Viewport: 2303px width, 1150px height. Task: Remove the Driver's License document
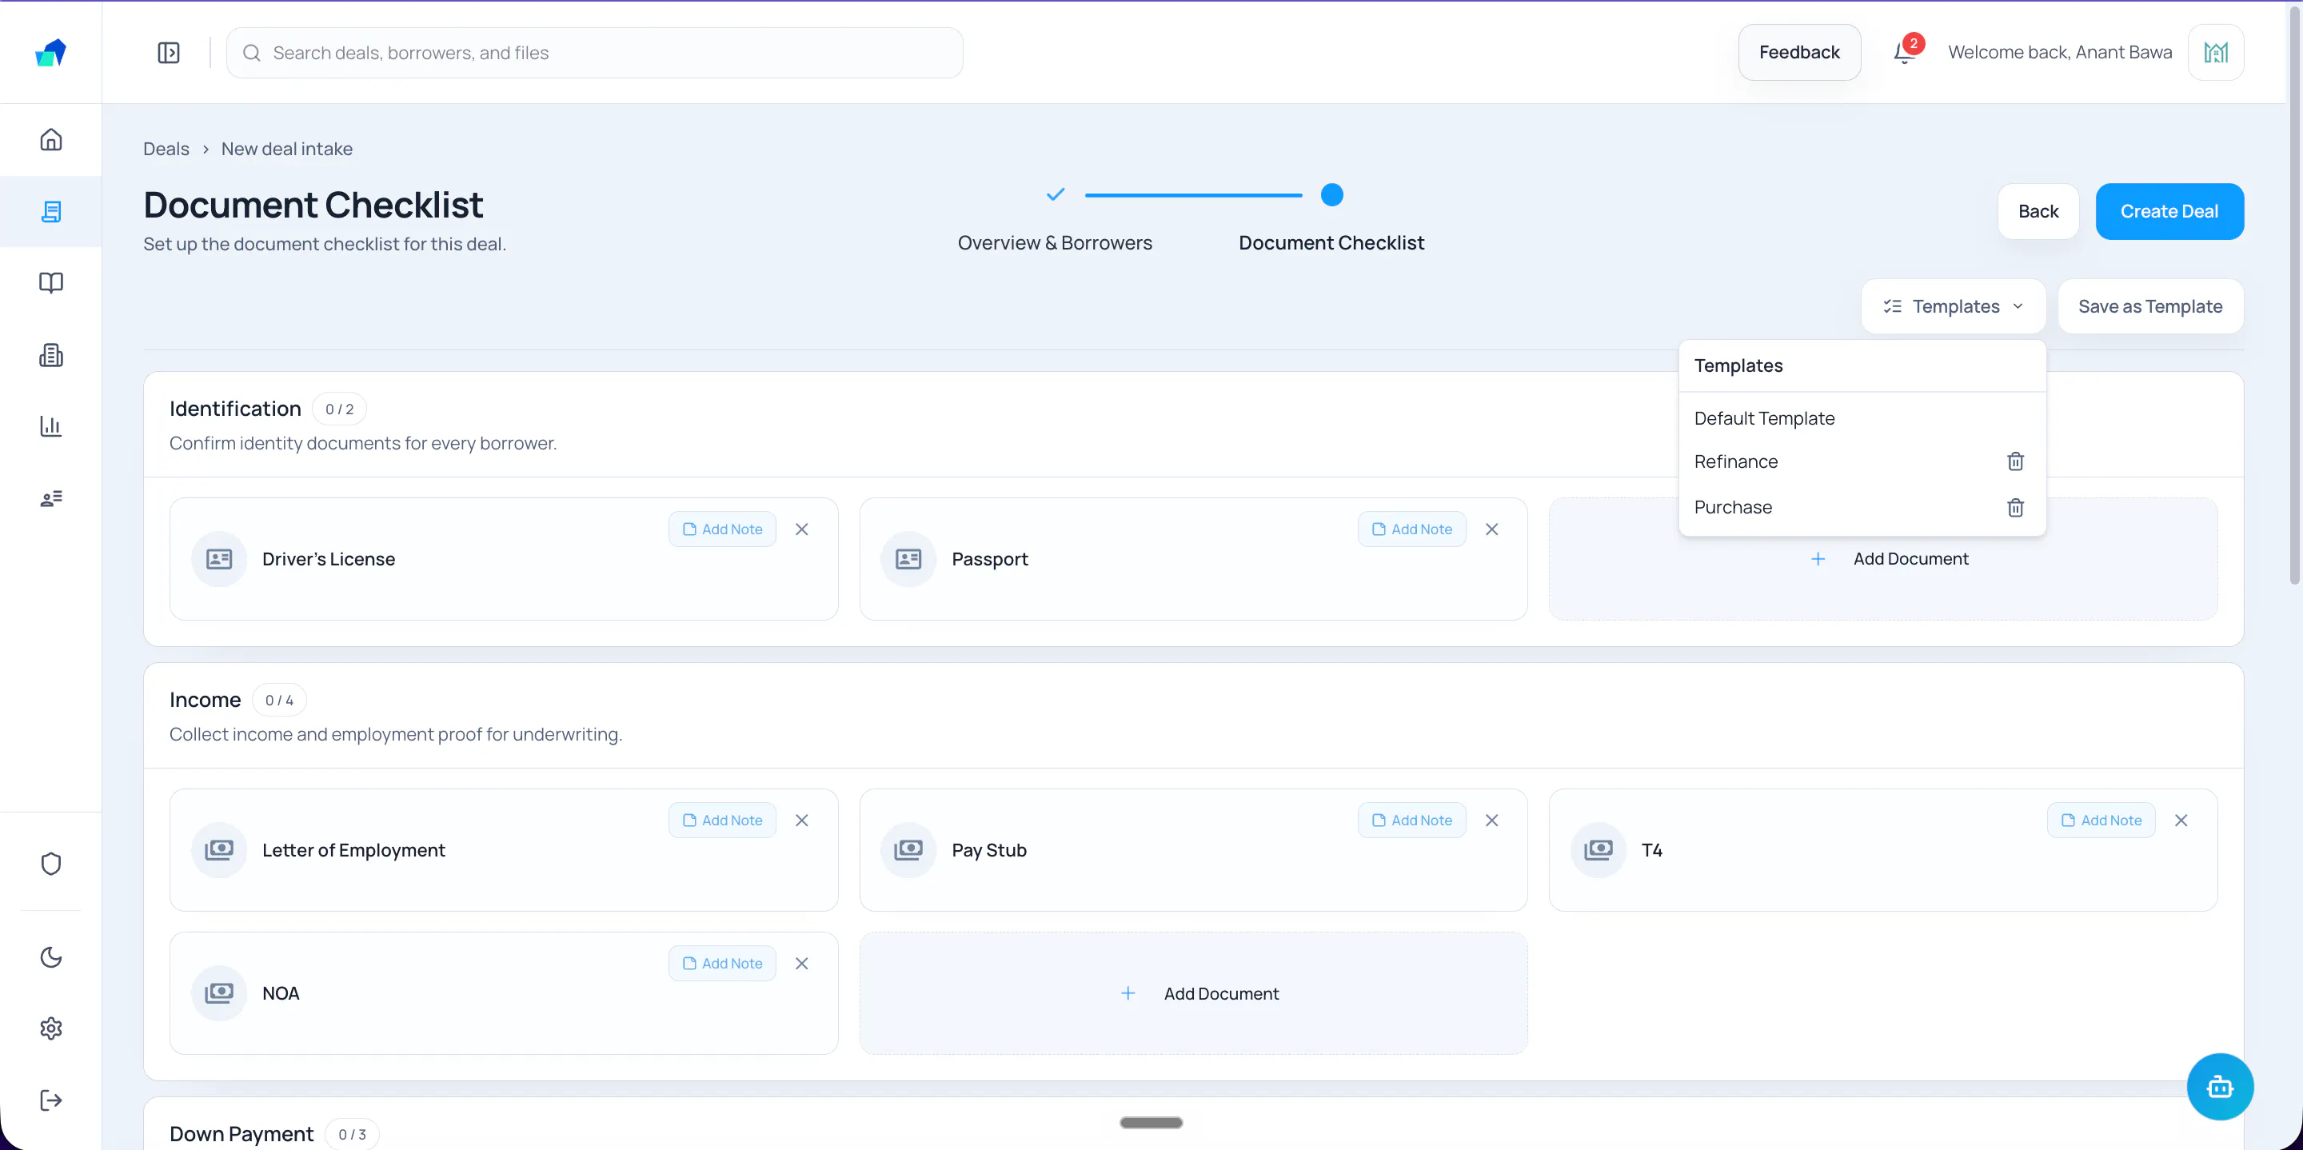pyautogui.click(x=802, y=529)
